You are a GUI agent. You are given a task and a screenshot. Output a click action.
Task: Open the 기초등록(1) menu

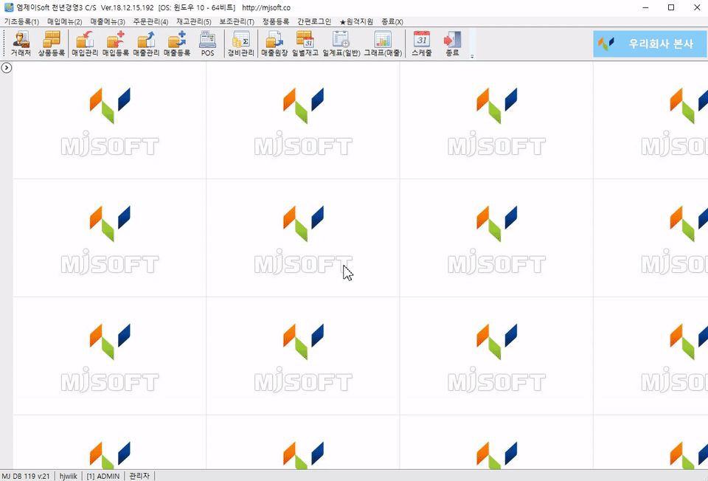[x=21, y=21]
